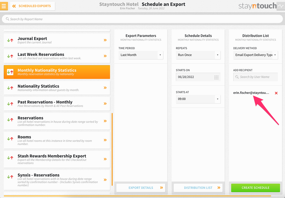
Task: Select Past Reservations - Monthly report
Action: click(57, 104)
